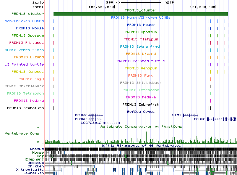Viewport: 237px width, 175px height.
Task: Click the RefSeq Genes track title
Action: tap(141, 112)
